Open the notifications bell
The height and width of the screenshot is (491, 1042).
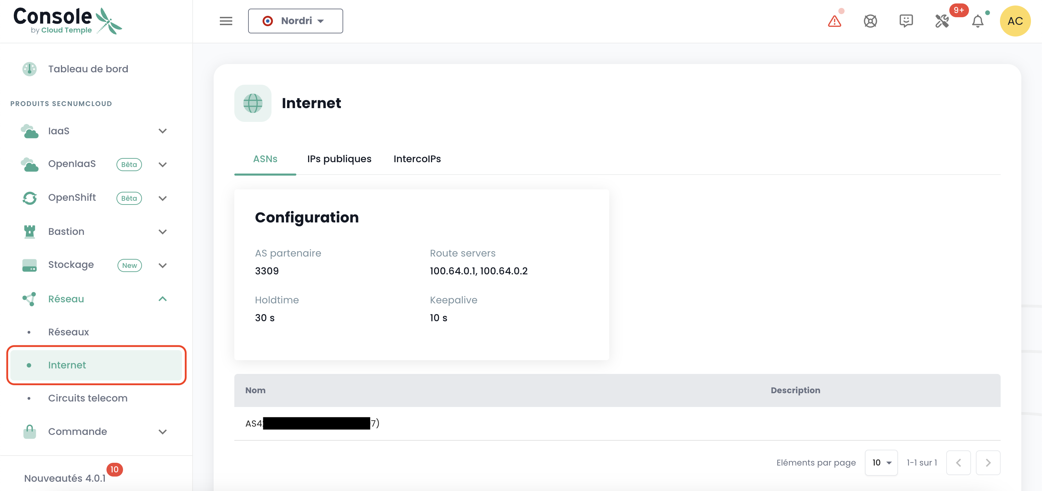[x=977, y=21]
